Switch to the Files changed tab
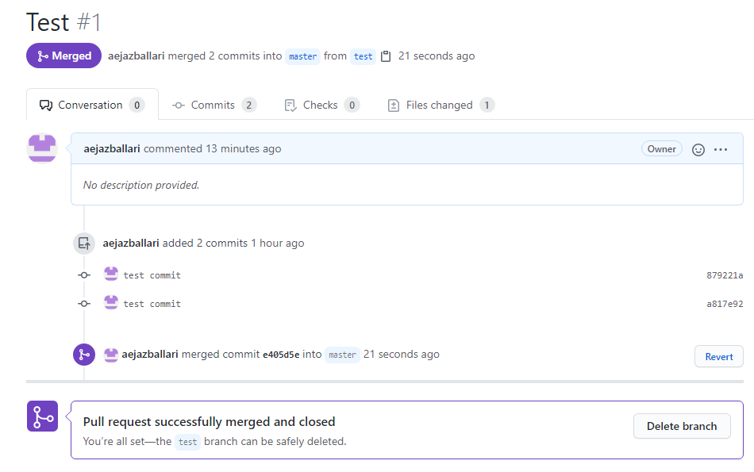 pyautogui.click(x=441, y=105)
